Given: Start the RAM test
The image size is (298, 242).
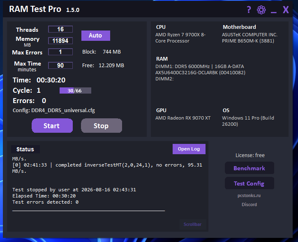Looking at the screenshot, I should [x=52, y=126].
